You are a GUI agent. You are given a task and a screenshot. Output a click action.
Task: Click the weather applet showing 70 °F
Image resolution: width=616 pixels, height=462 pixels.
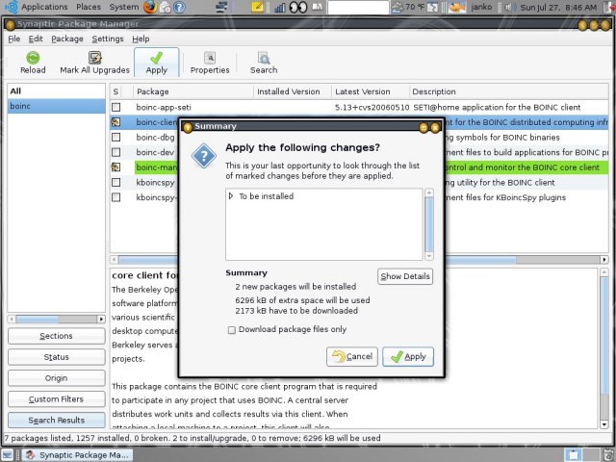(x=409, y=7)
